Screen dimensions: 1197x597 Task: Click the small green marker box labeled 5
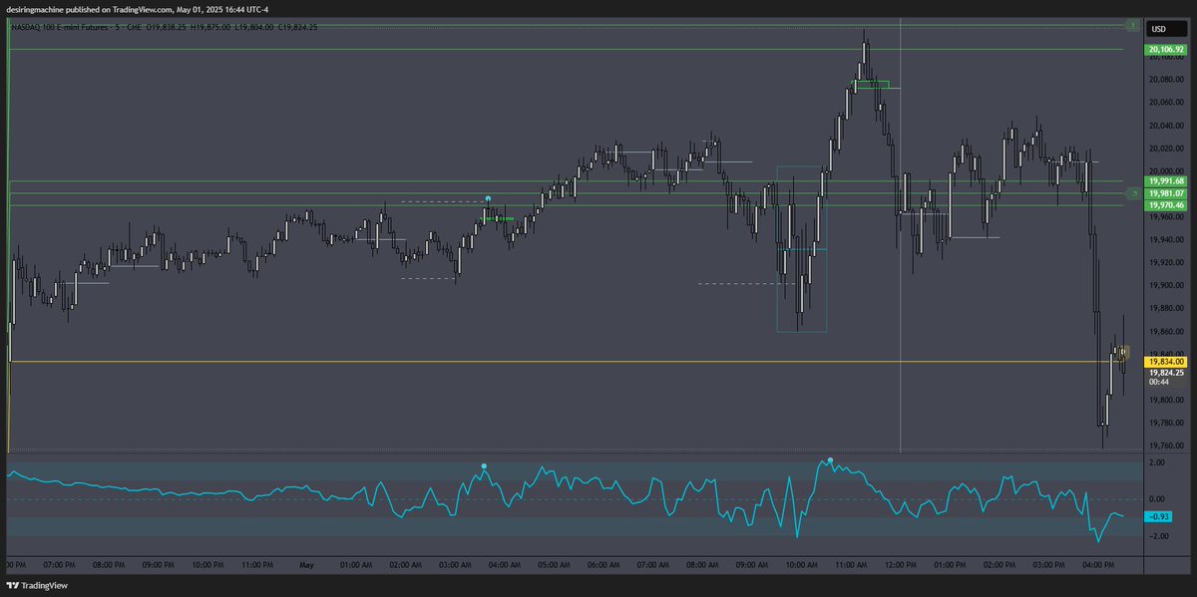1132,192
